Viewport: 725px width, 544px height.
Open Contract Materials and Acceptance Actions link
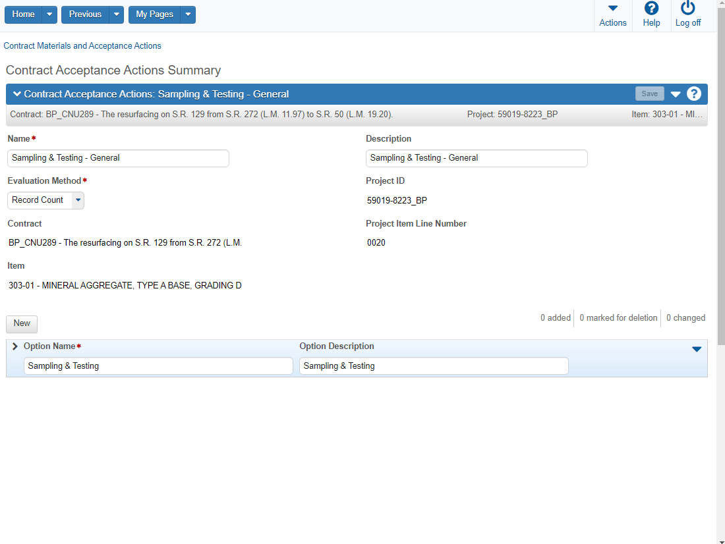(82, 46)
